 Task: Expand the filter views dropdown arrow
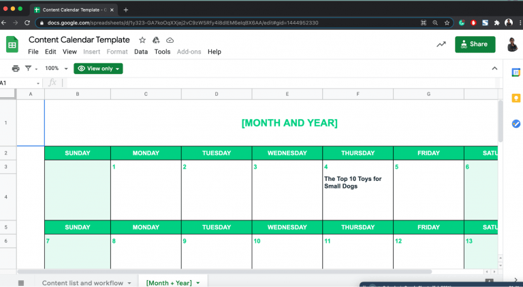(36, 69)
